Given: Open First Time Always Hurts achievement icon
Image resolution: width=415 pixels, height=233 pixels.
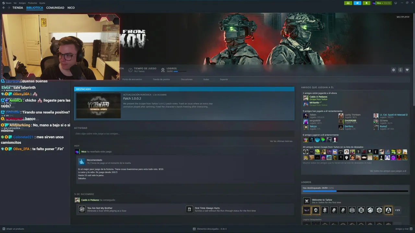Looking at the screenshot, I should click(x=189, y=209).
